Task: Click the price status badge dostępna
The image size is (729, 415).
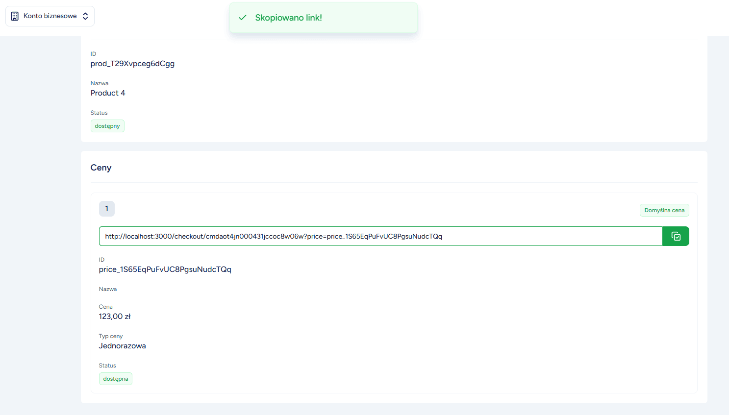Action: [x=115, y=379]
